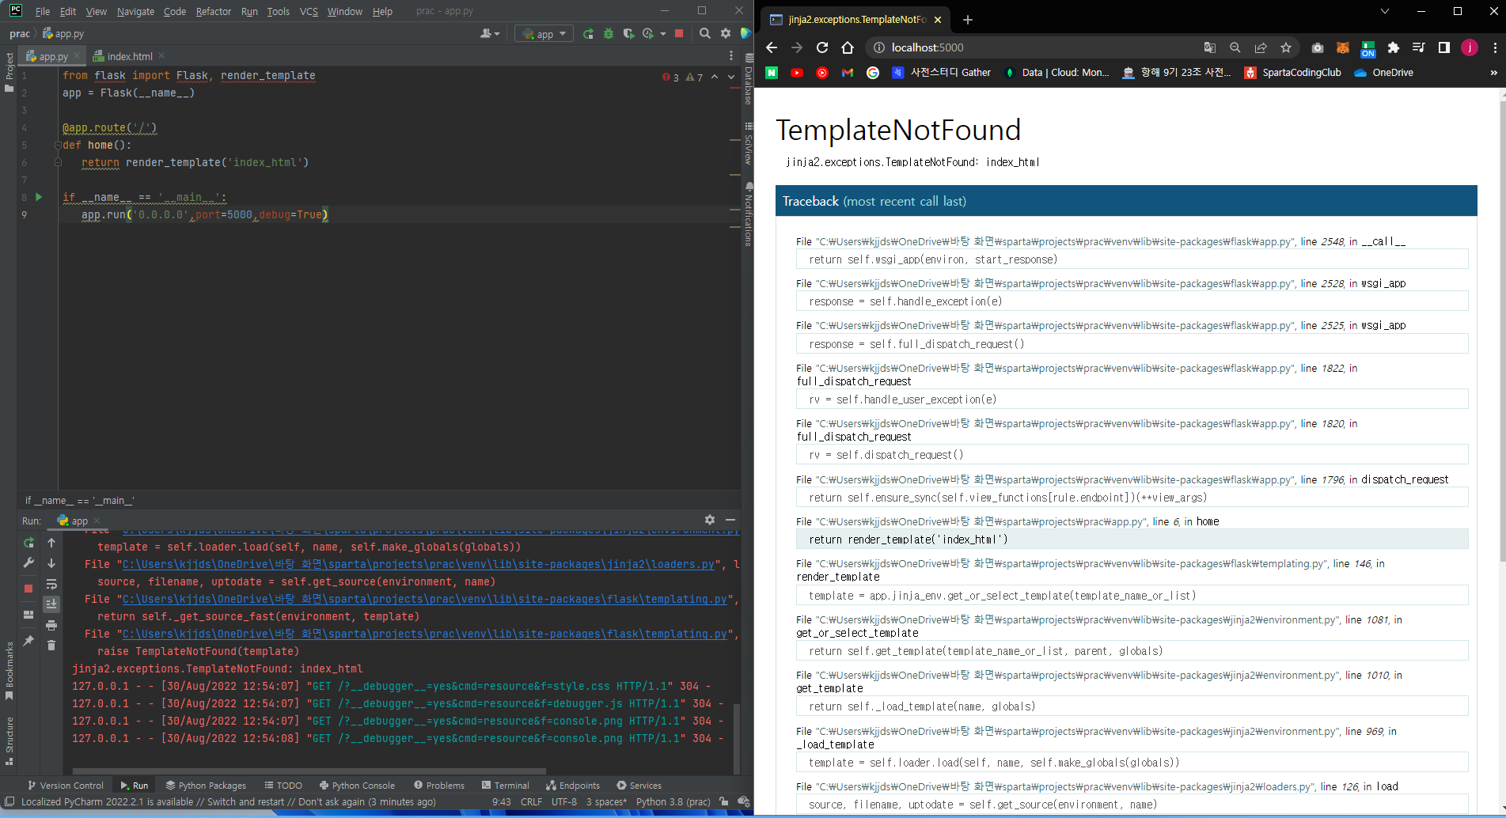Switch to index.html editor tab
The width and height of the screenshot is (1506, 818).
tap(130, 56)
